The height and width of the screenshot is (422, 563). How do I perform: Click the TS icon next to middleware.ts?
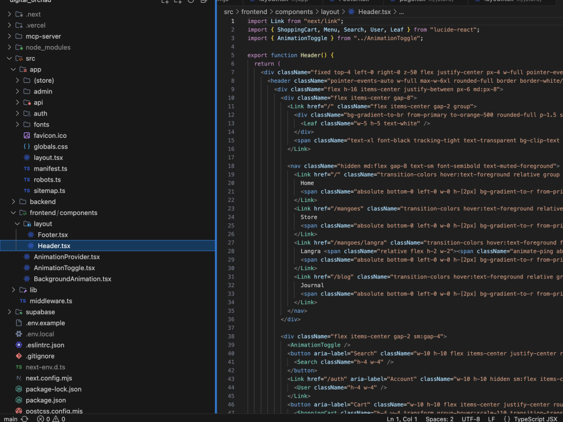(x=23, y=301)
